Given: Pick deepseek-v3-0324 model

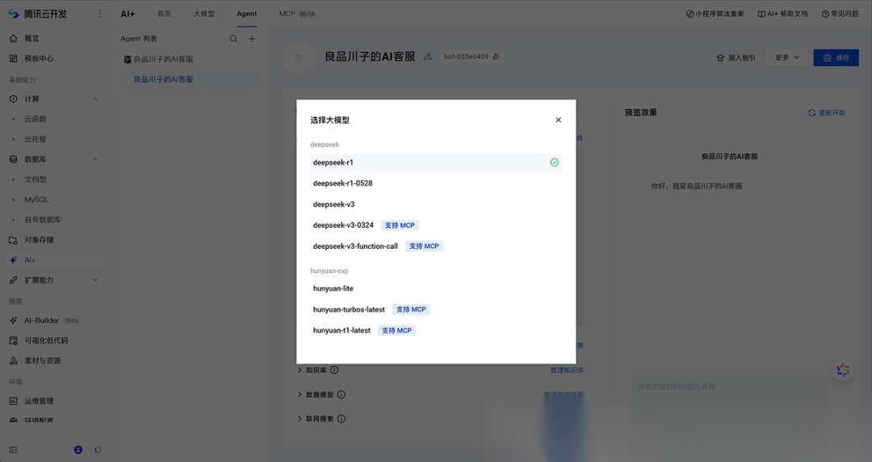Looking at the screenshot, I should [436, 225].
